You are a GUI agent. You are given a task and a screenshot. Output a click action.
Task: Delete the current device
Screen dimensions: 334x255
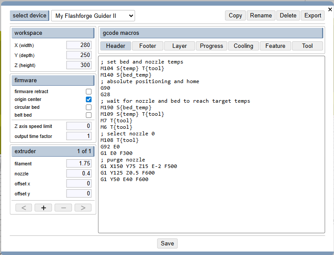tap(288, 16)
